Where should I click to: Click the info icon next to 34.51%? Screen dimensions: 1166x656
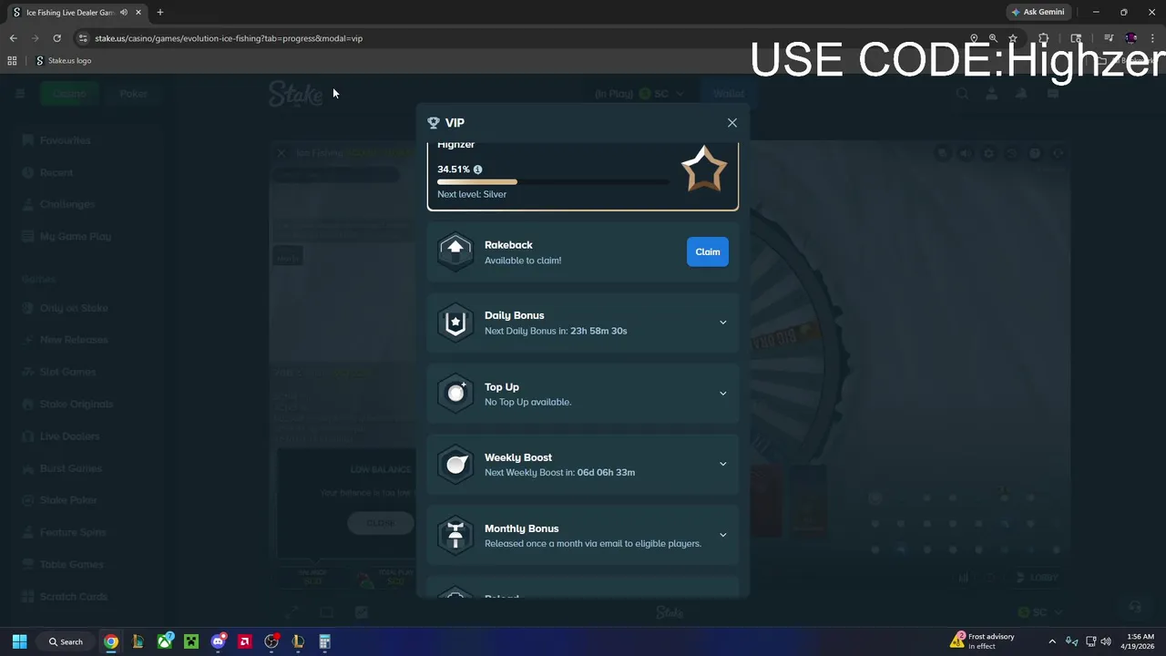[477, 169]
